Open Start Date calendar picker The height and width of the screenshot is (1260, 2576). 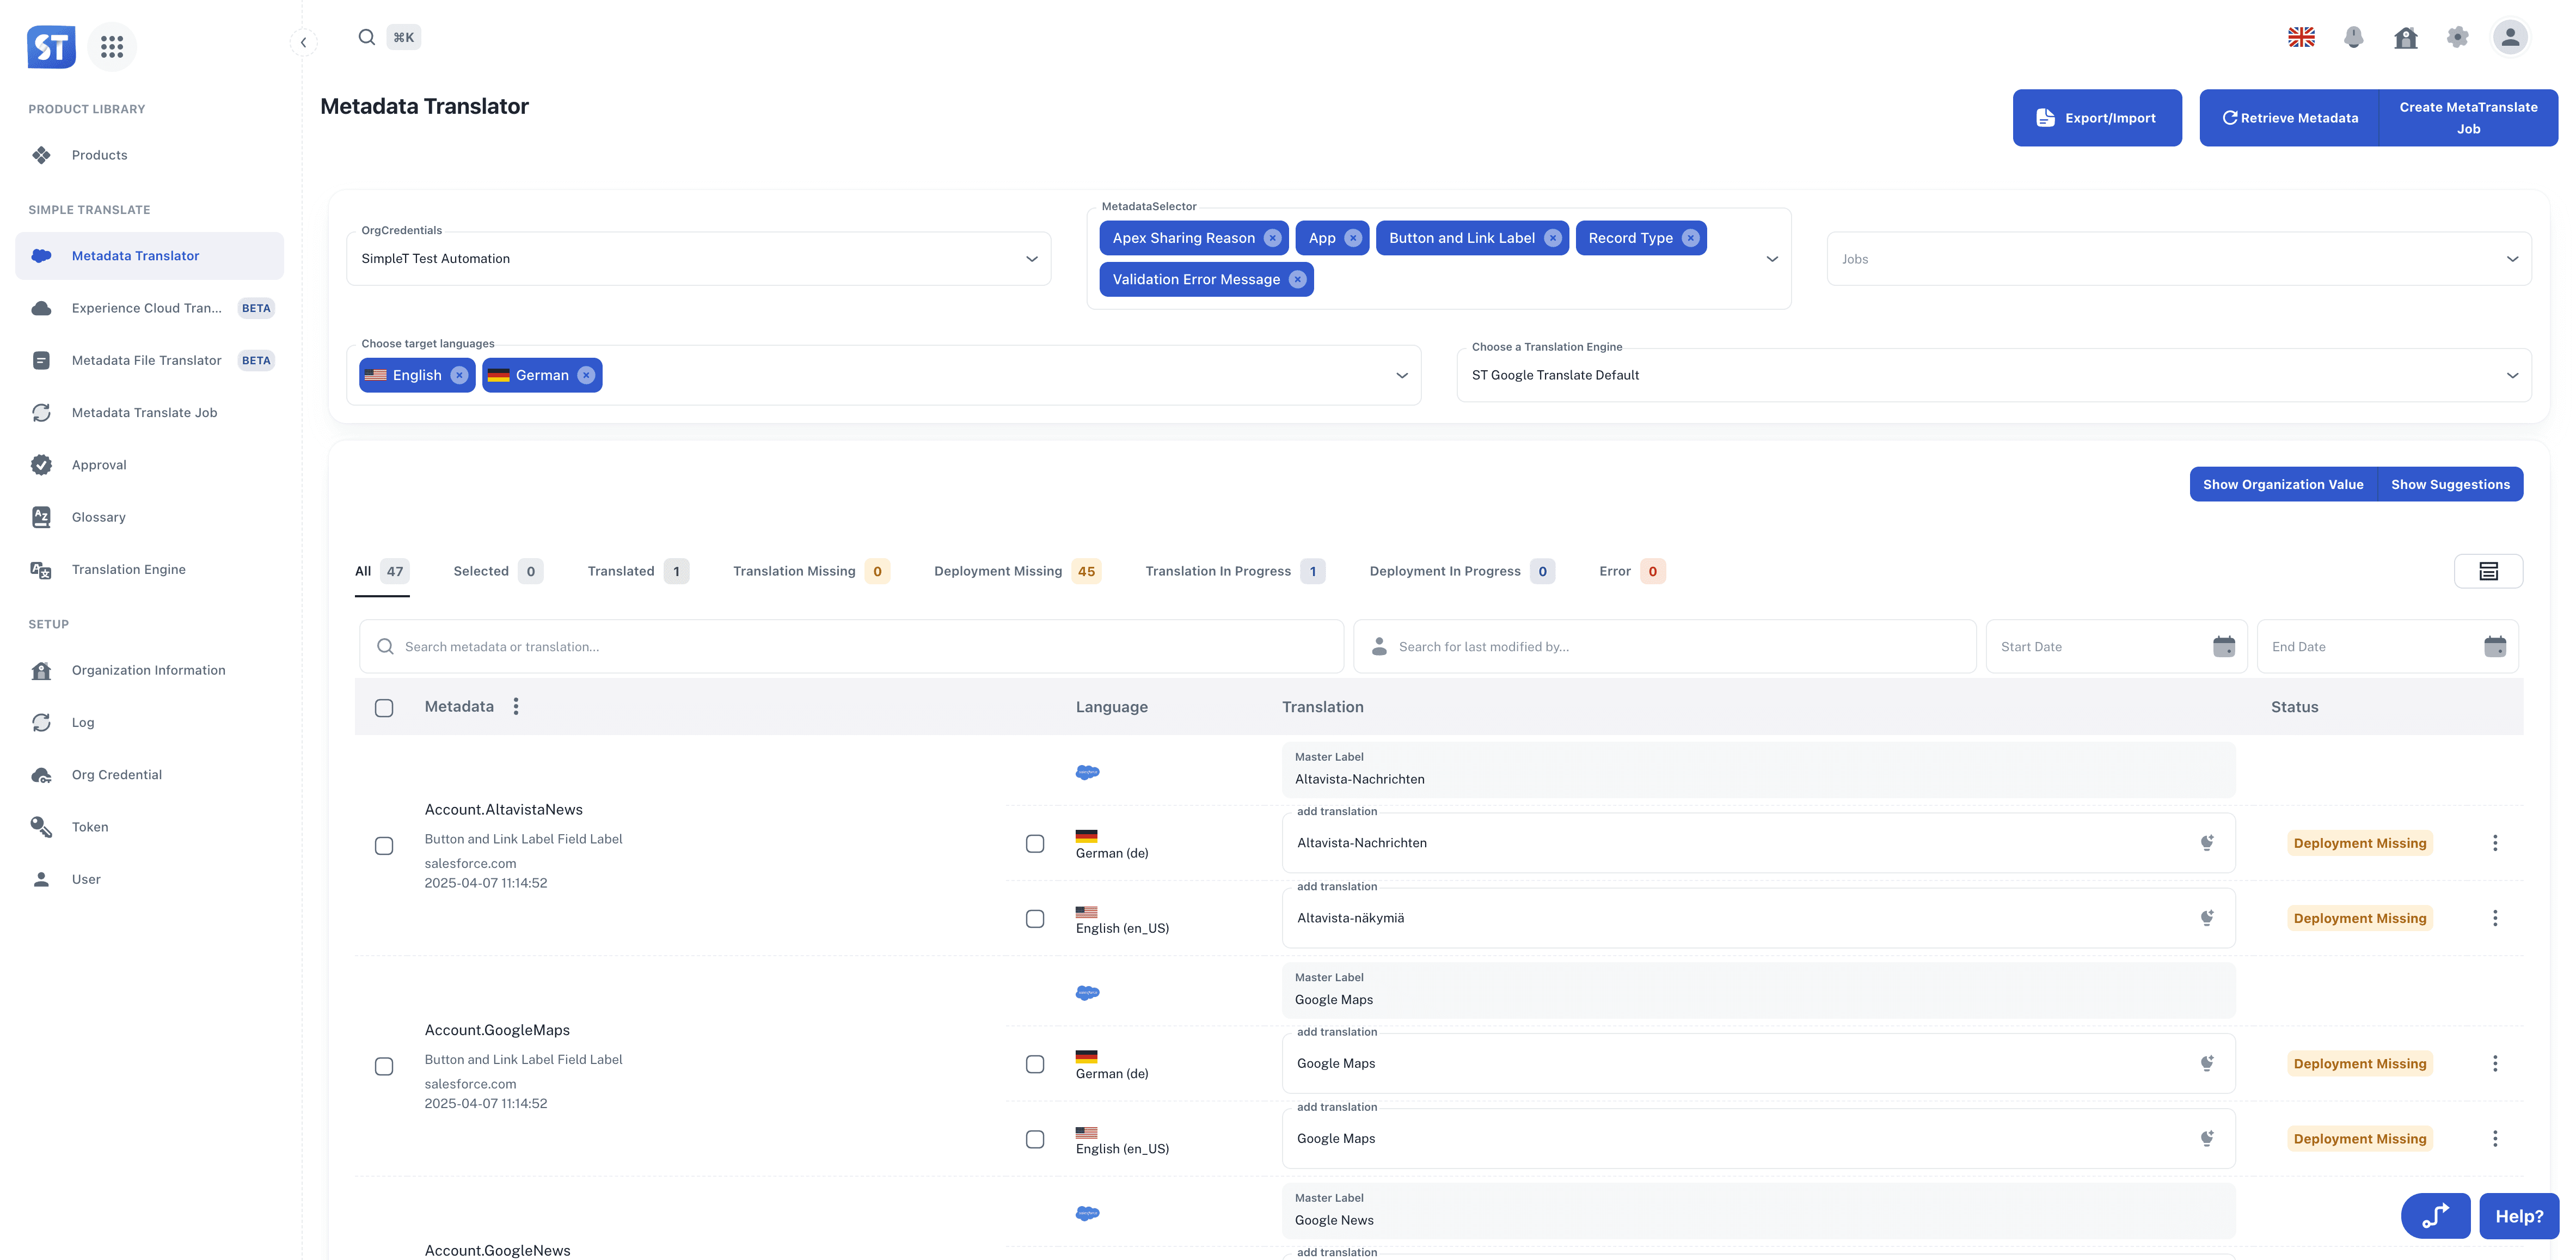(x=2224, y=646)
